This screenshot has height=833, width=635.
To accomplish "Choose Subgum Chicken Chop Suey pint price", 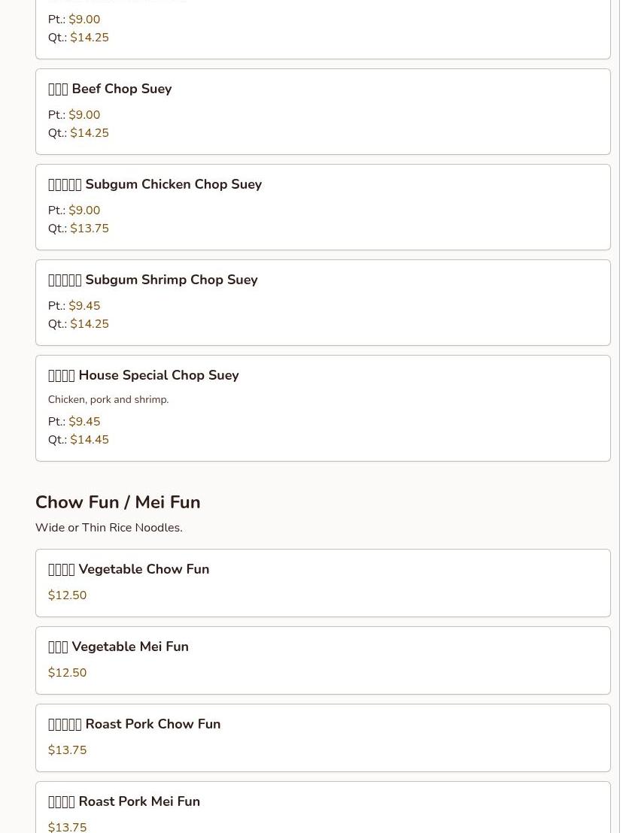I will pyautogui.click(x=84, y=211).
